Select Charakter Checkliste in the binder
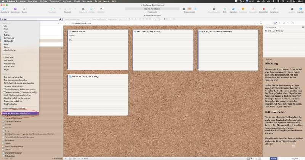Image resolution: width=305 pixels, height=160 pixels. click(x=13, y=121)
